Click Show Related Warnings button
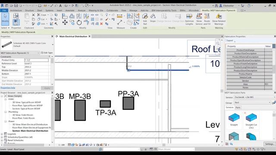The image size is (276, 155). coord(219,19)
